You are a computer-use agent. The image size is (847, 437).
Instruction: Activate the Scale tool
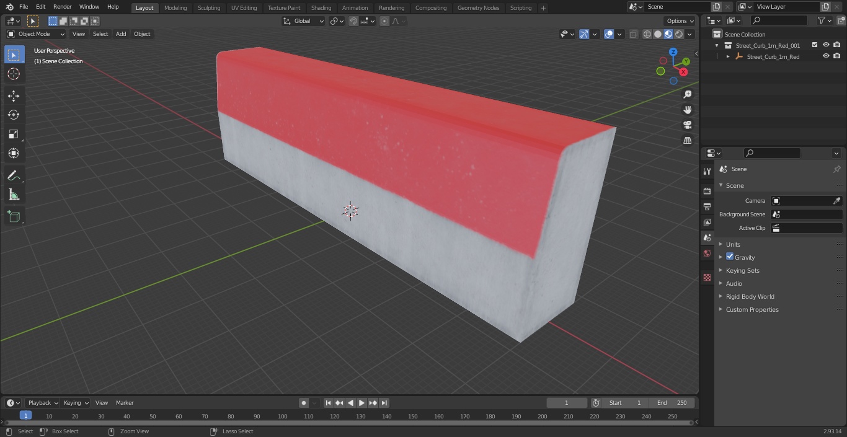(14, 134)
